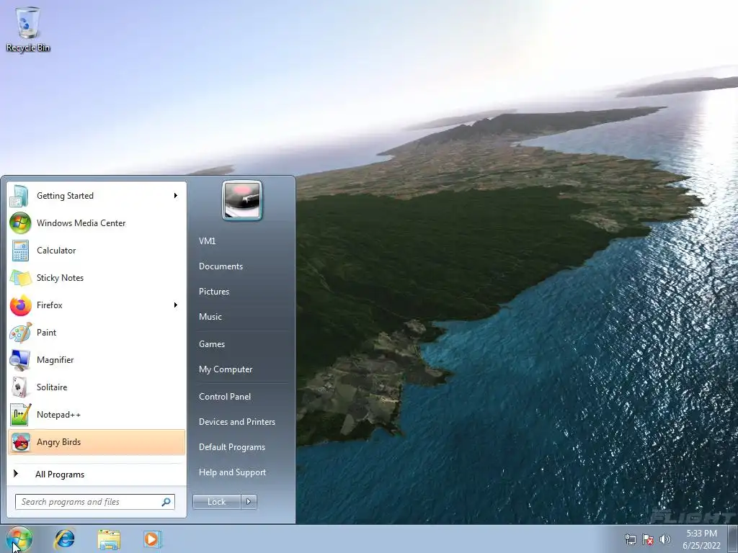Click the volume speaker tray icon
The width and height of the screenshot is (738, 553).
pos(665,539)
